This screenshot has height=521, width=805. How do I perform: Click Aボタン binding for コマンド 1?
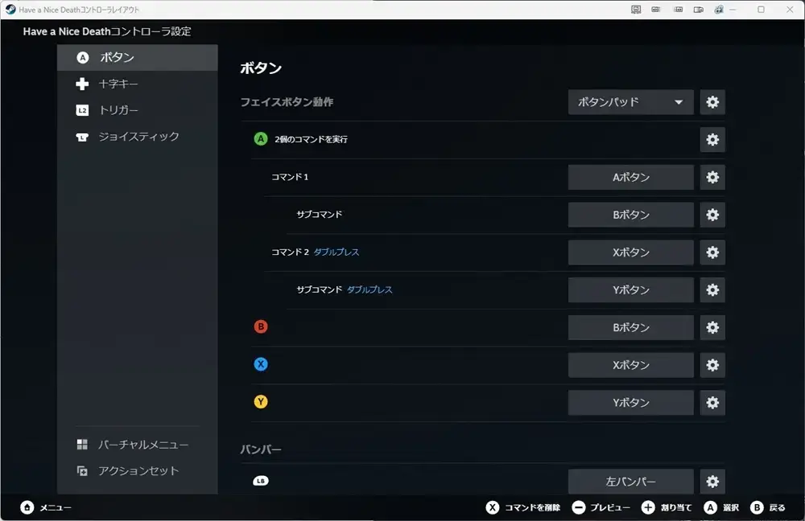[x=630, y=177]
